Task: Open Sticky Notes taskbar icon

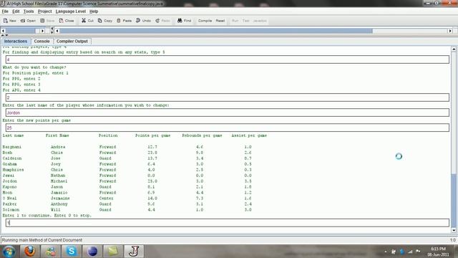Action: point(113,252)
